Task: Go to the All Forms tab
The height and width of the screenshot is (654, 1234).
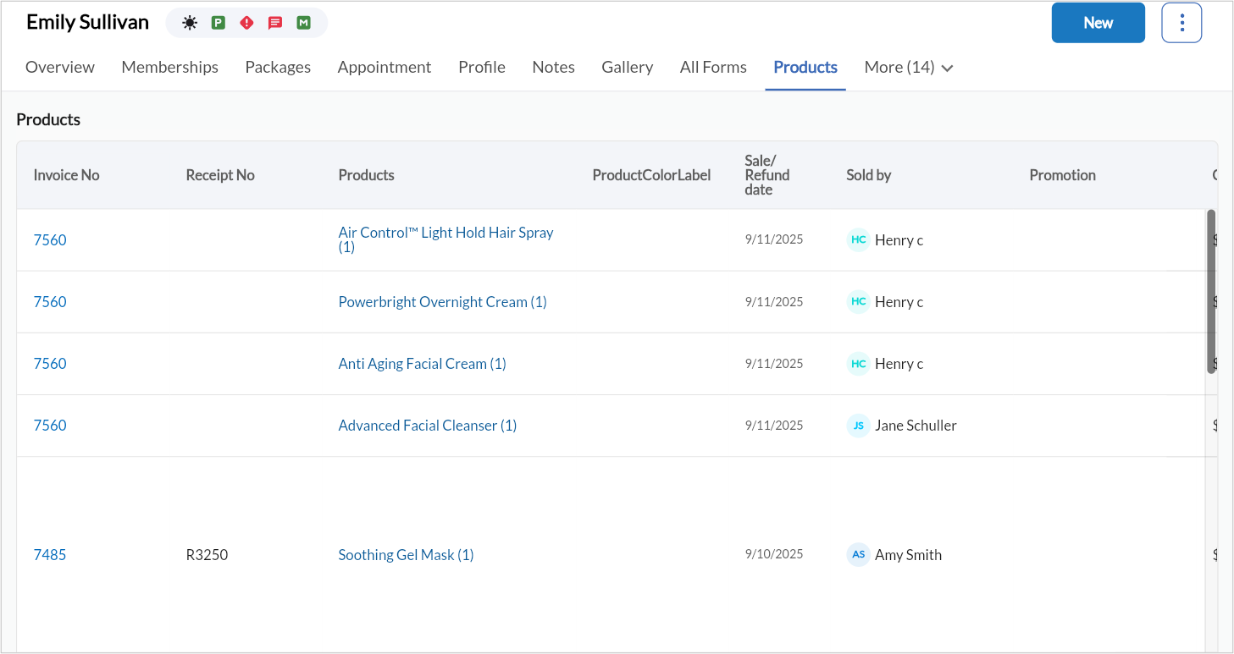Action: (x=713, y=67)
